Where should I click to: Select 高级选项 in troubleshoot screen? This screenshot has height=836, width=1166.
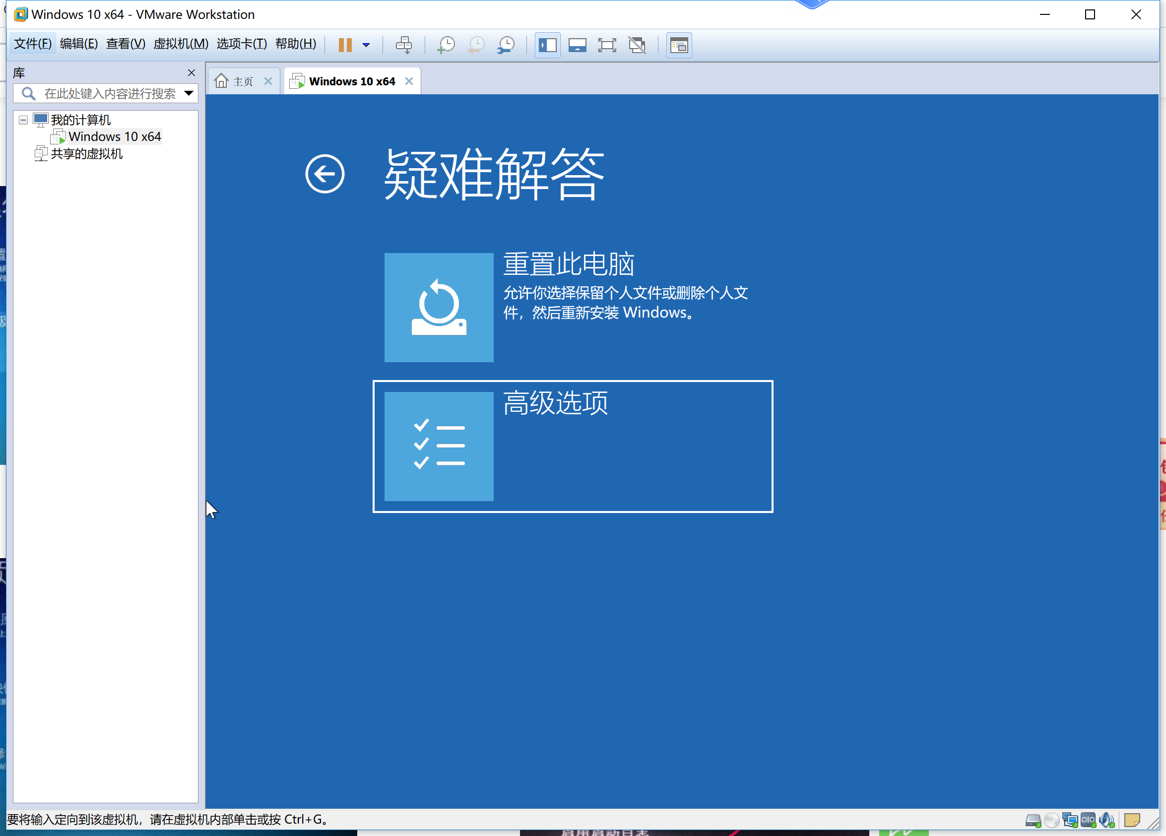tap(572, 446)
